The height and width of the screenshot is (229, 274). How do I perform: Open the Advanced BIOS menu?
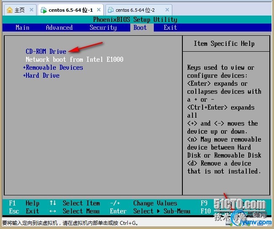(x=59, y=28)
